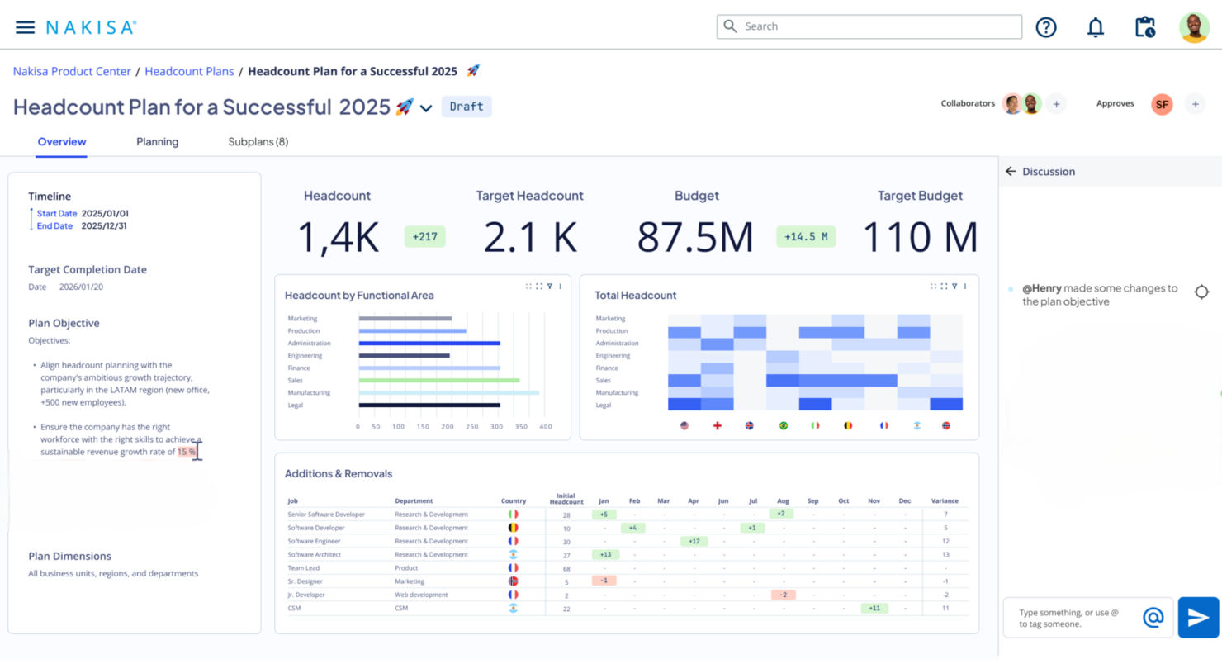Screen dimensions: 1222x664
Task: Add a collaborator with the plus button
Action: [x=1056, y=104]
